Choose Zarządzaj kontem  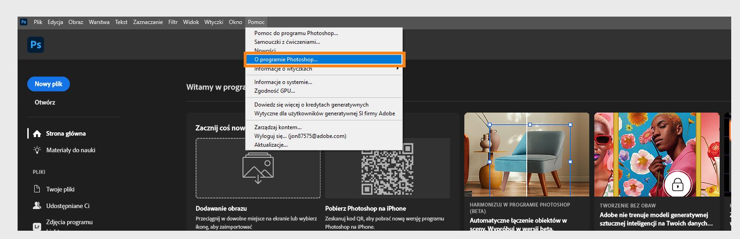(324, 127)
